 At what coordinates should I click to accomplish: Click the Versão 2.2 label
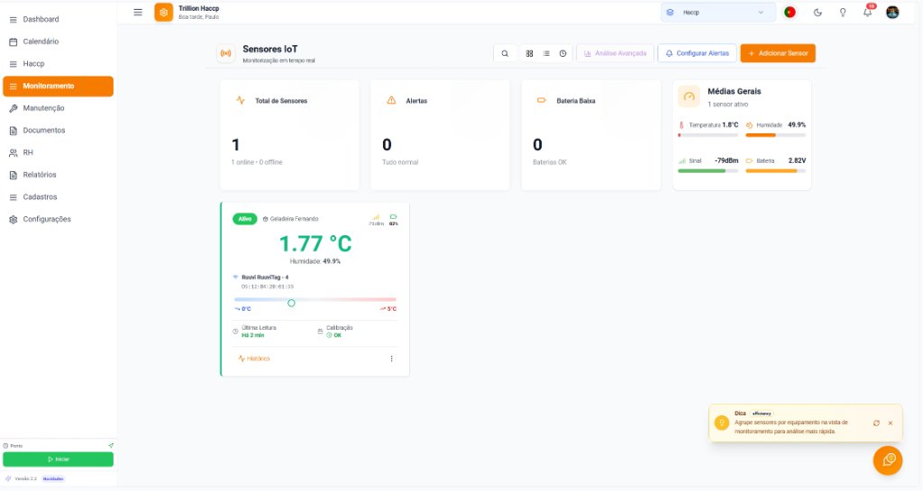25,478
